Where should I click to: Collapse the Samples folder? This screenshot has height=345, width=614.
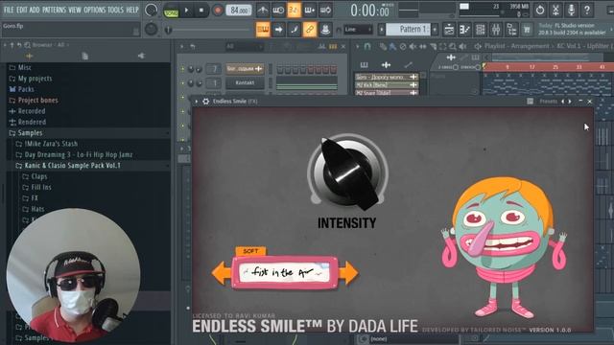30,133
